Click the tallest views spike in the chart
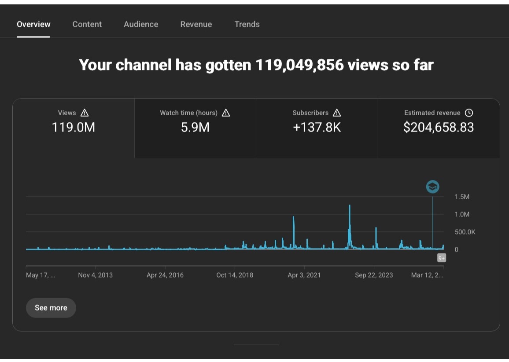The image size is (509, 362). point(350,227)
